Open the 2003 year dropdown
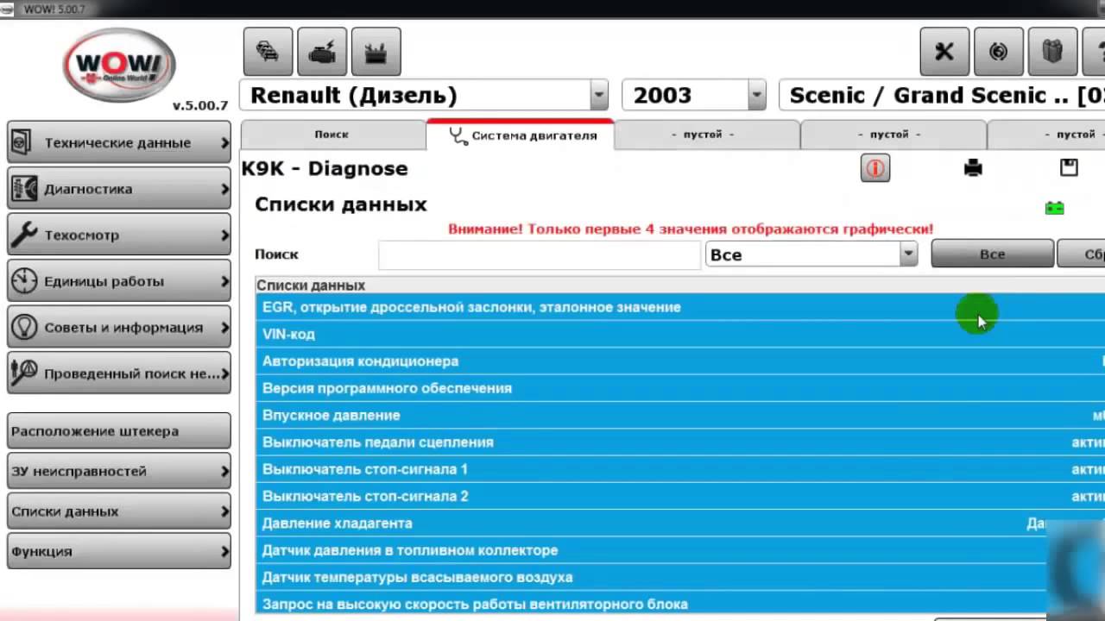 coord(756,95)
